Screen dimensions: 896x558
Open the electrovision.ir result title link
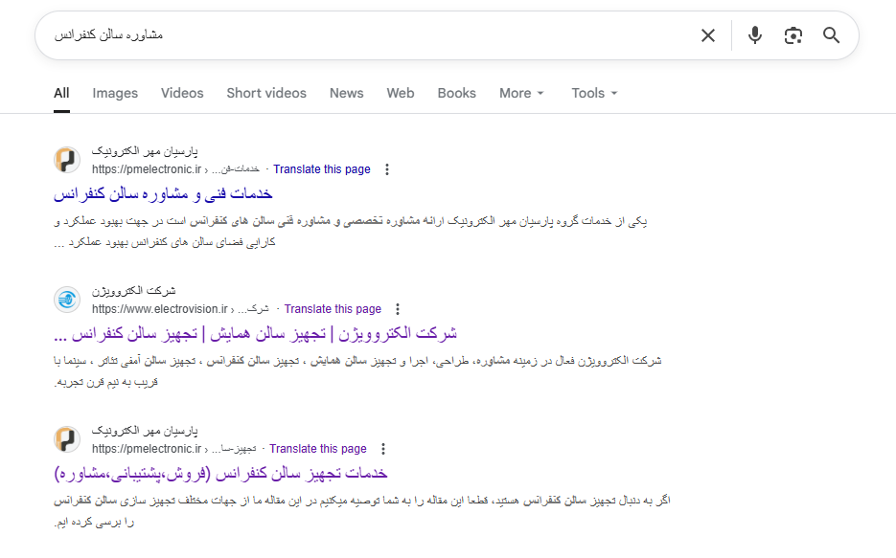click(256, 334)
